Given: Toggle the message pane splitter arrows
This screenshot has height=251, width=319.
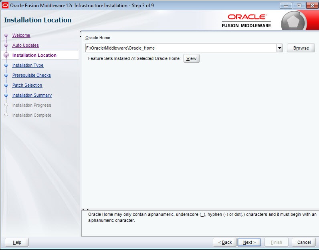Looking at the screenshot, I should point(85,209).
